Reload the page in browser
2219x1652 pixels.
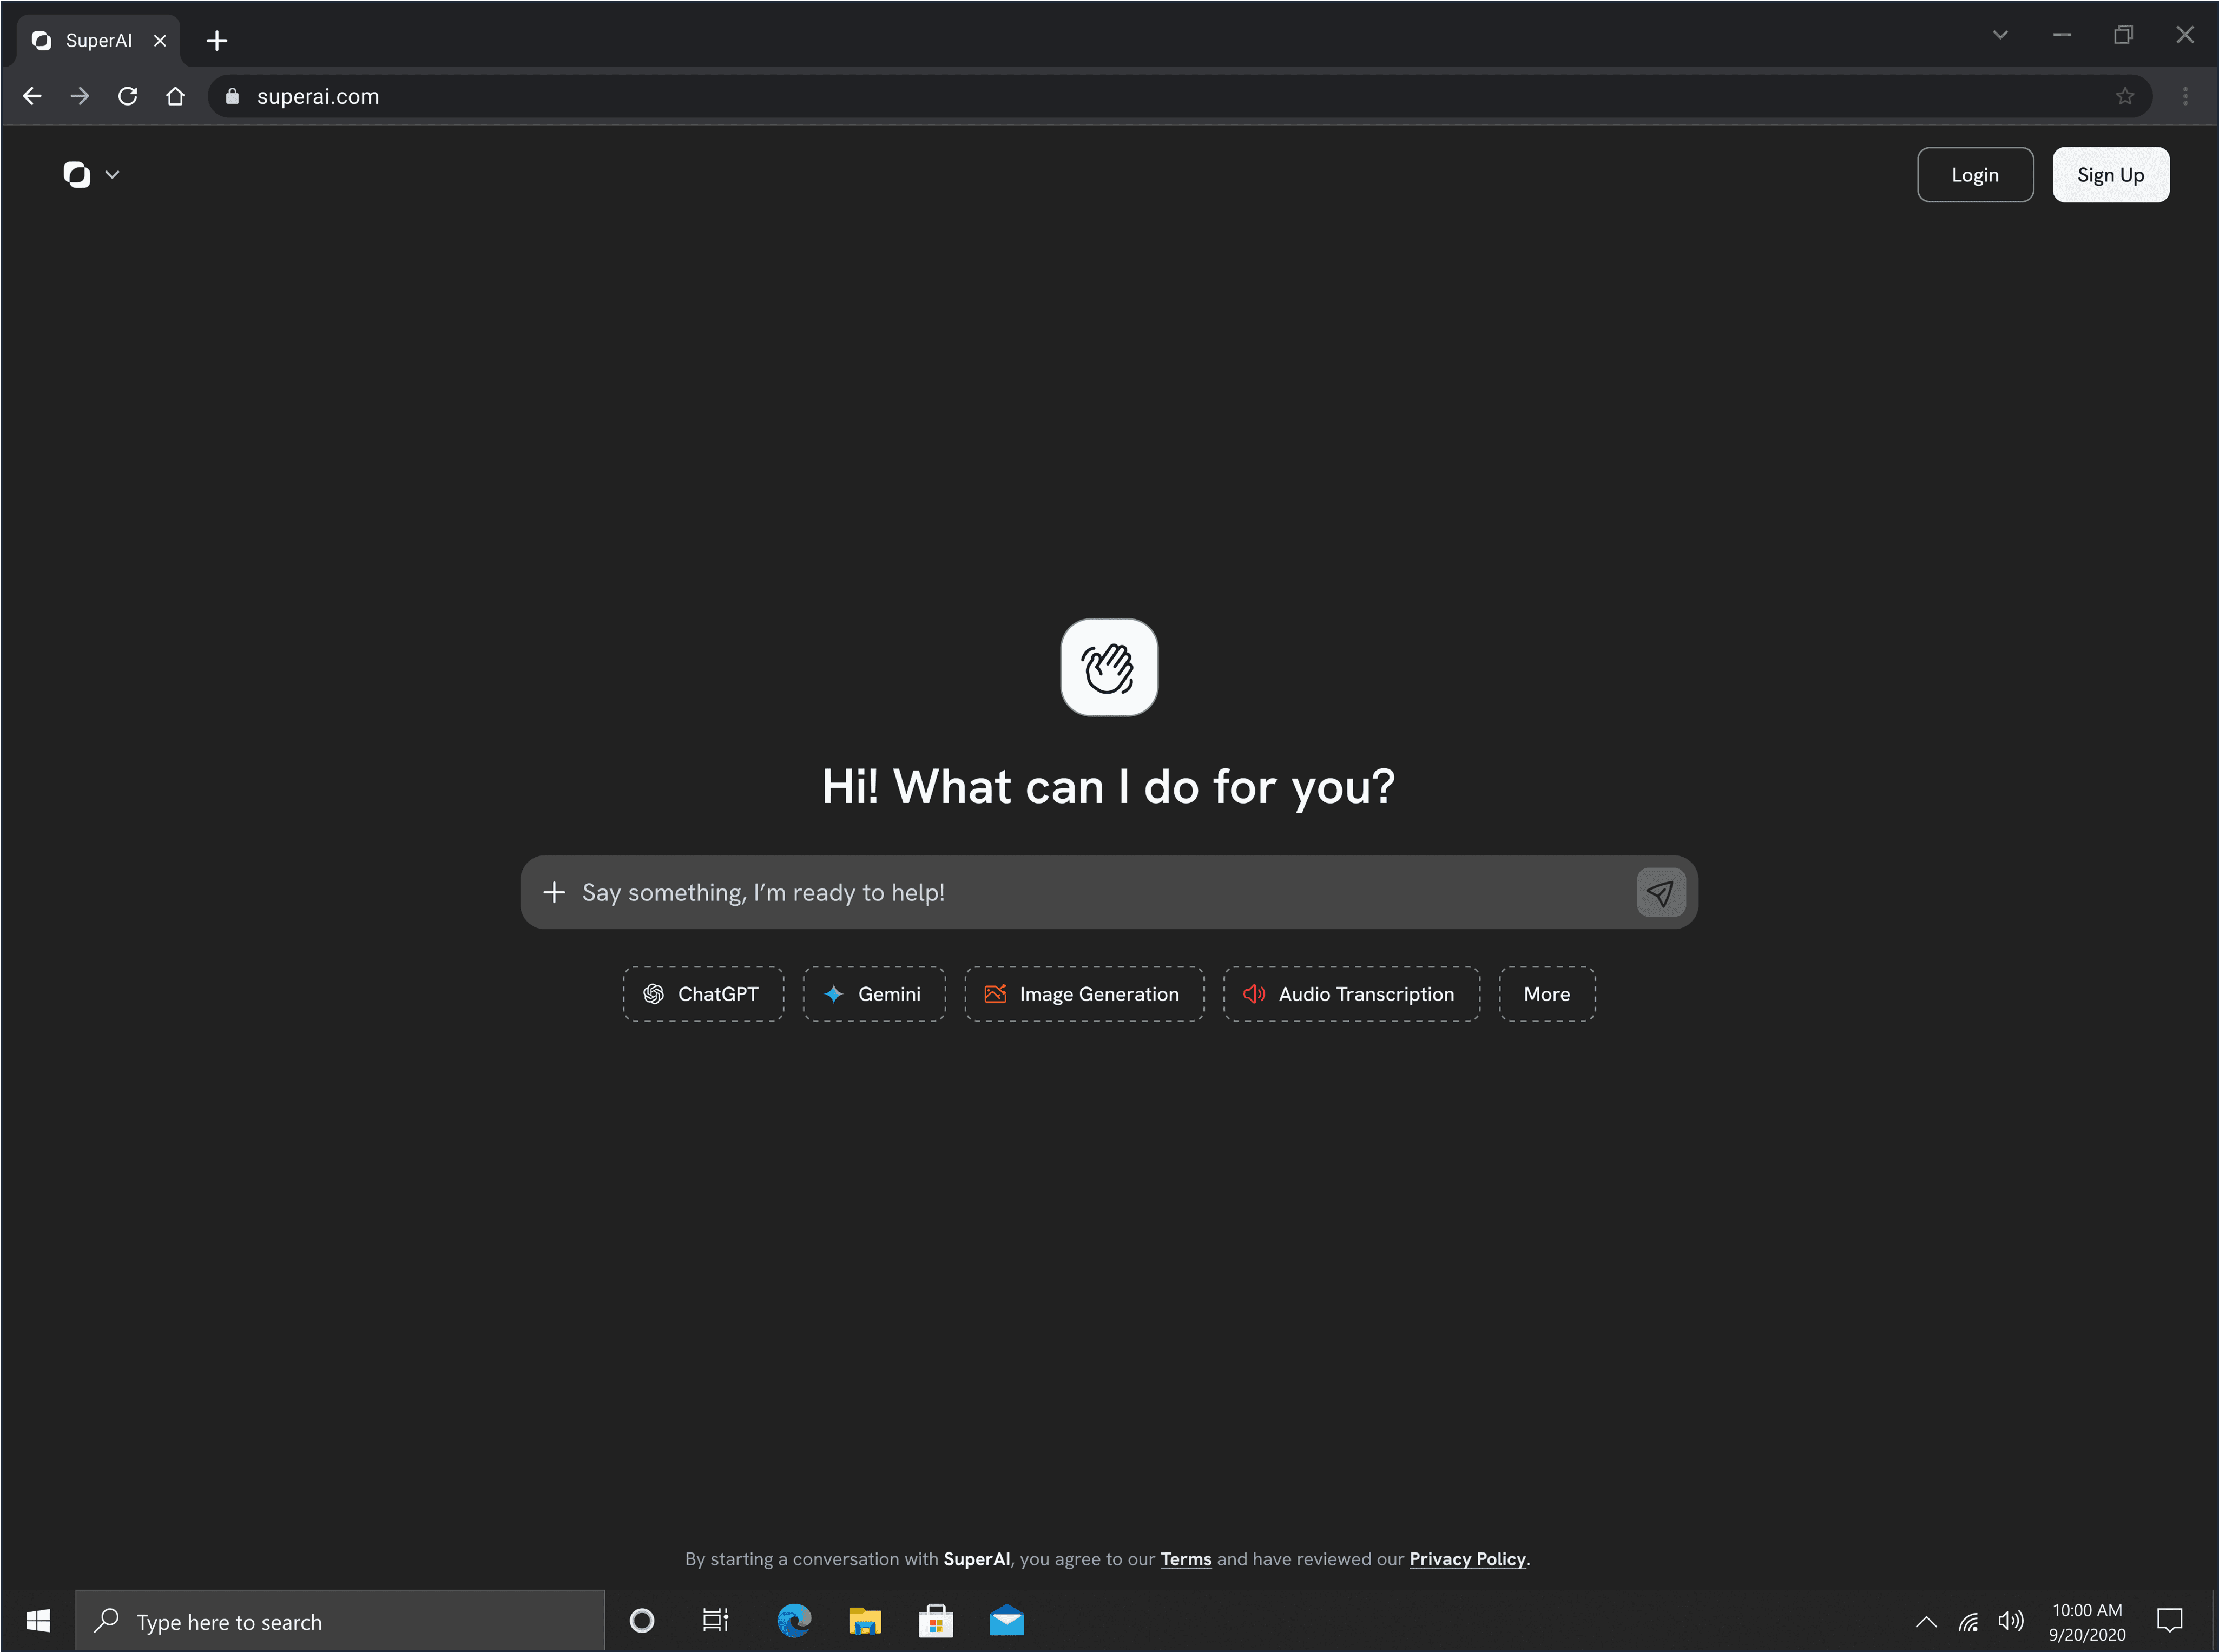pyautogui.click(x=128, y=96)
